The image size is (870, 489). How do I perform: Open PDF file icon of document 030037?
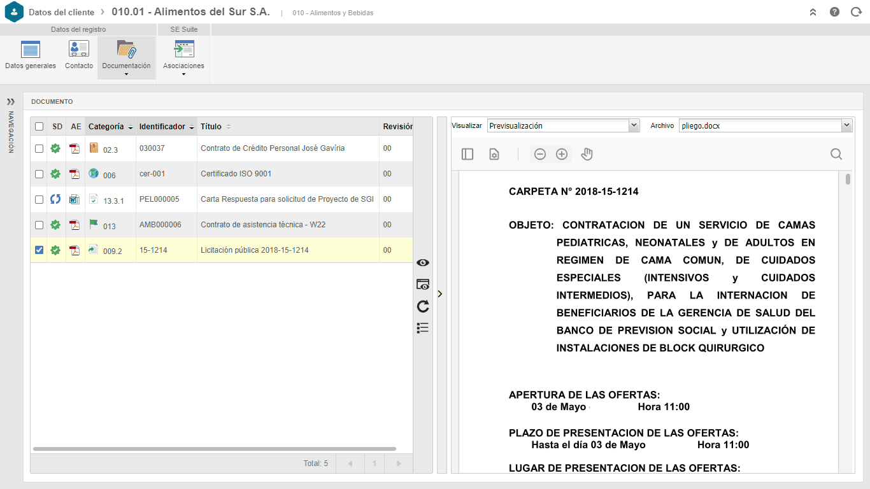coord(75,148)
